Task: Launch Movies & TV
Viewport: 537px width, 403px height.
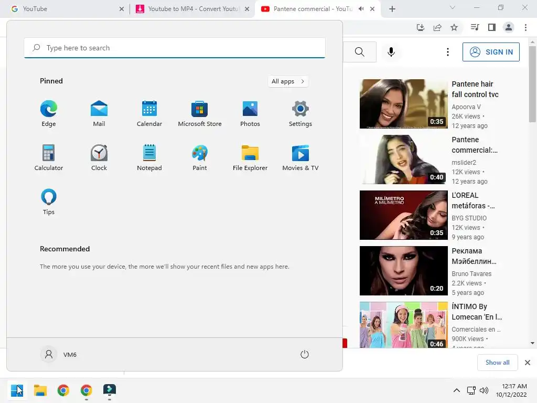Action: click(x=300, y=157)
